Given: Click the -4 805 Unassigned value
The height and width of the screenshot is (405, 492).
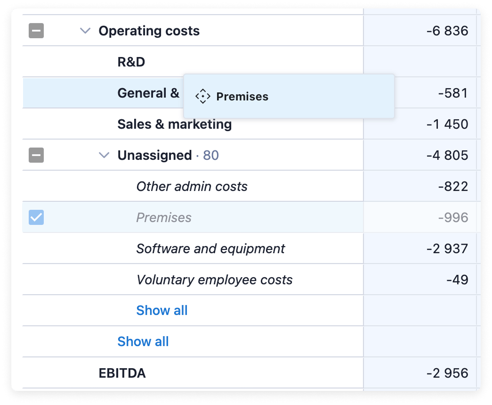Looking at the screenshot, I should click(447, 155).
